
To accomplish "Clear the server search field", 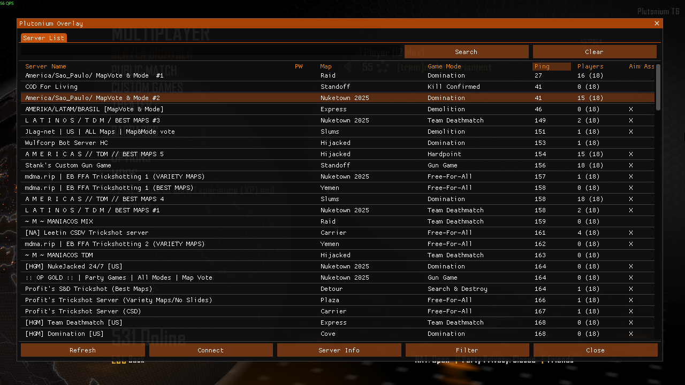I will pyautogui.click(x=595, y=52).
